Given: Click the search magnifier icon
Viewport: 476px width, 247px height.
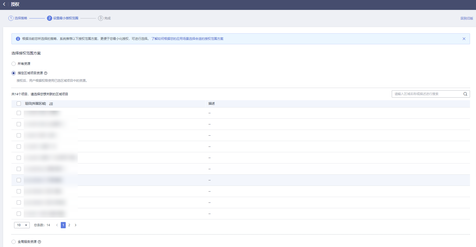Looking at the screenshot, I should (465, 94).
